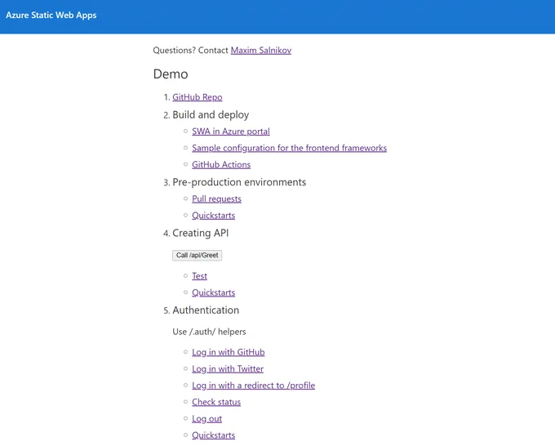Open the Check status link
The image size is (555, 446).
(216, 402)
